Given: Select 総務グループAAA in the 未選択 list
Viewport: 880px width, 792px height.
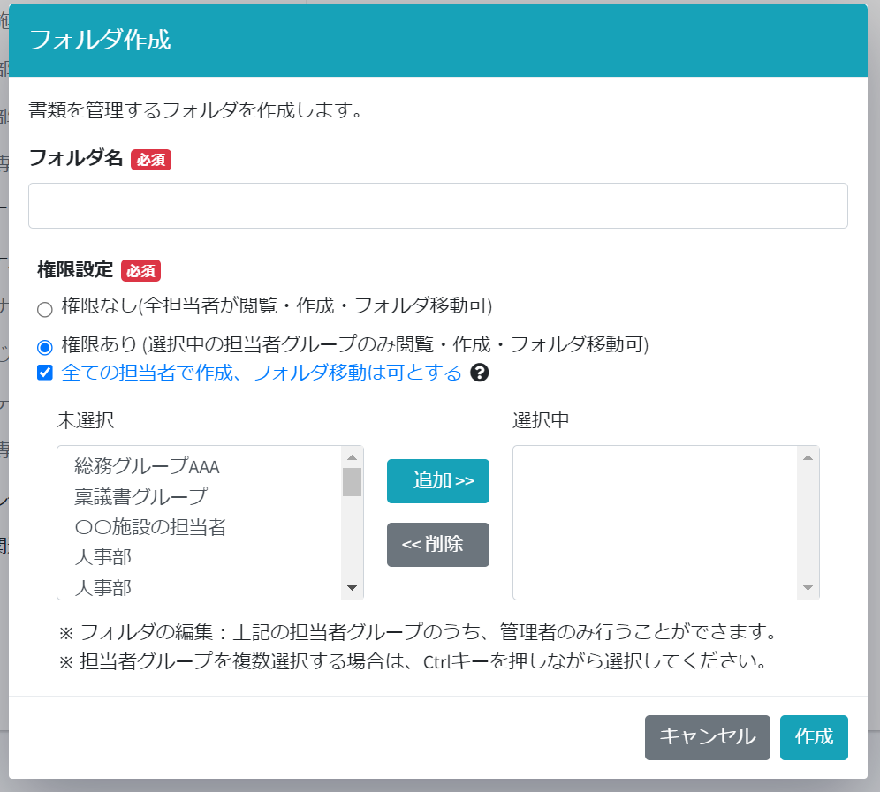Looking at the screenshot, I should point(147,466).
